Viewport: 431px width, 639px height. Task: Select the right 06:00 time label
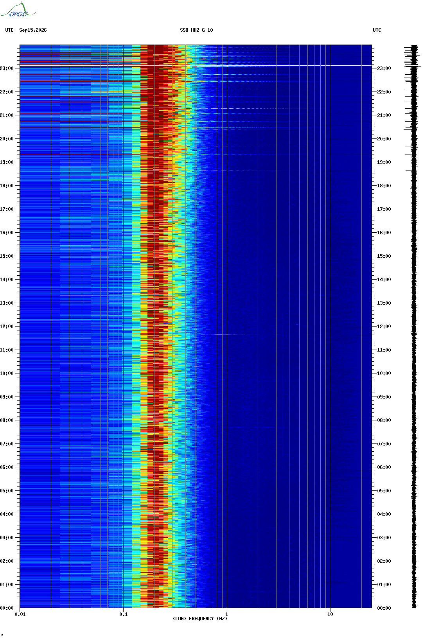pyautogui.click(x=384, y=467)
